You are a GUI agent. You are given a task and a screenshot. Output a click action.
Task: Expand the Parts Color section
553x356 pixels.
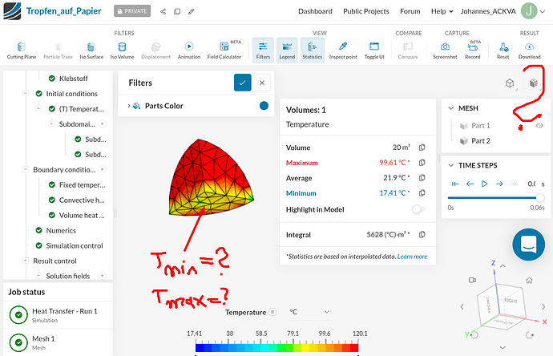pos(129,106)
